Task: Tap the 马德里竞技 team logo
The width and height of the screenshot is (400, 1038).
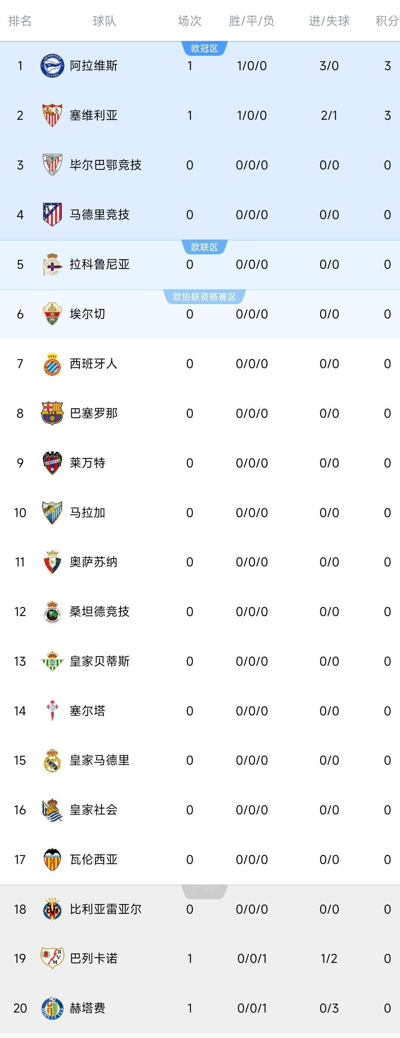Action: pyautogui.click(x=52, y=214)
